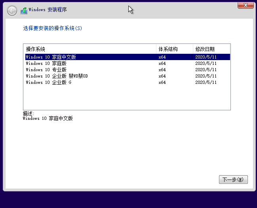Screen dimensions: 257x208
Task: Close the Windows Setup window
Action: click(x=246, y=5)
